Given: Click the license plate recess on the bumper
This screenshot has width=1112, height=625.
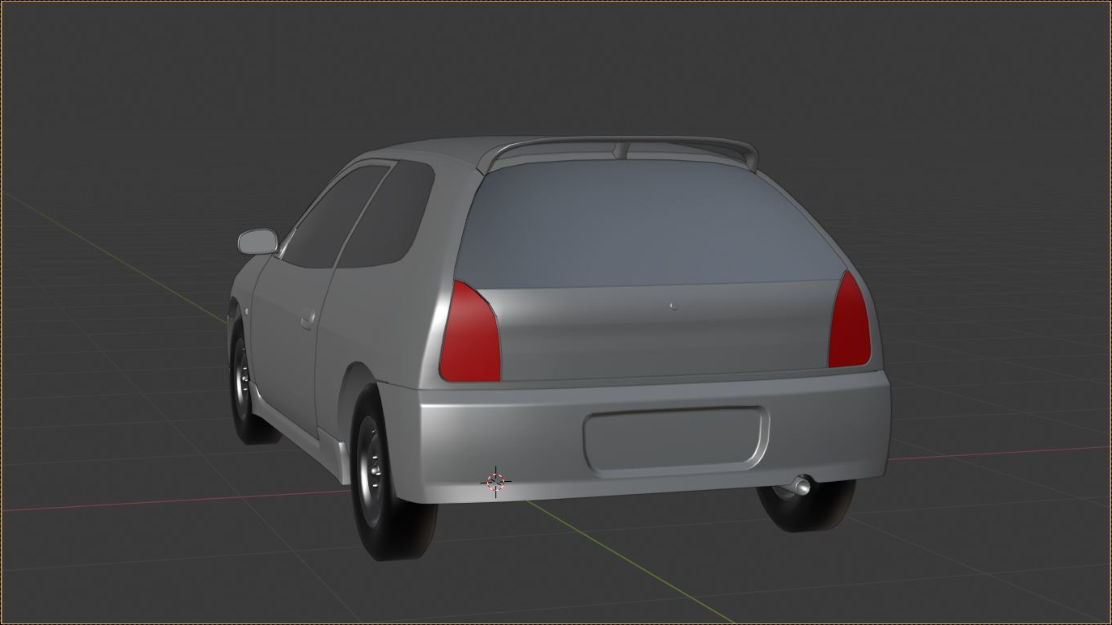Looking at the screenshot, I should pos(675,441).
